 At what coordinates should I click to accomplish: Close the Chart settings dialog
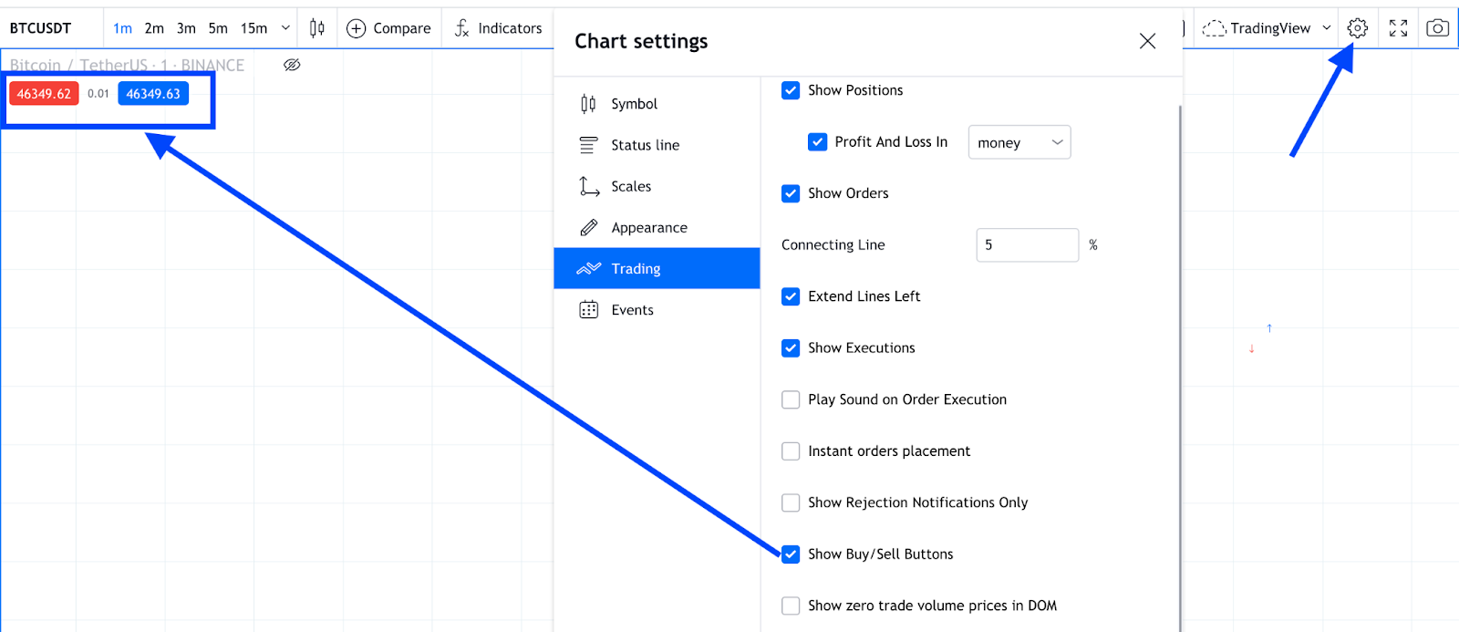(1147, 41)
